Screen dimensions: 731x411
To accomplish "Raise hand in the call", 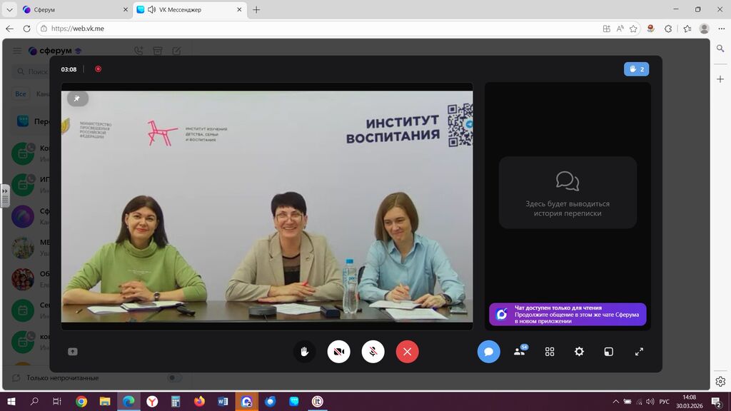I will (304, 351).
